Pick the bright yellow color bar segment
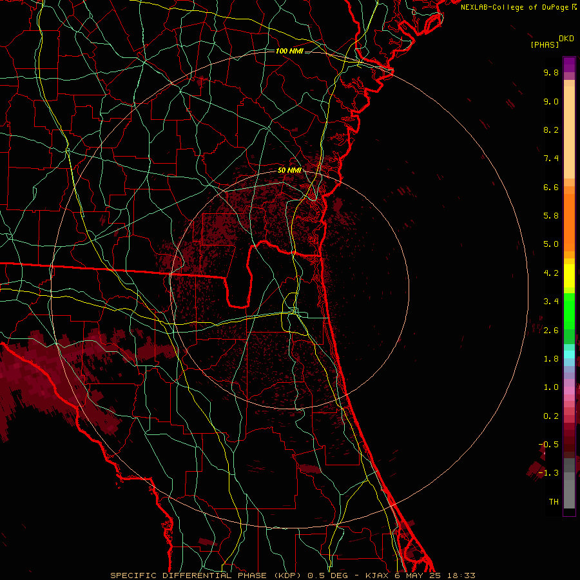Screen dimensions: 580x580 click(569, 276)
